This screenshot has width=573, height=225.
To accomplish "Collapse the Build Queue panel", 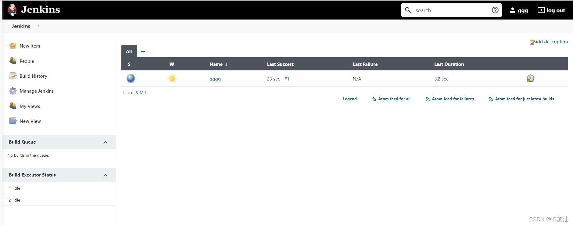I will (x=105, y=142).
